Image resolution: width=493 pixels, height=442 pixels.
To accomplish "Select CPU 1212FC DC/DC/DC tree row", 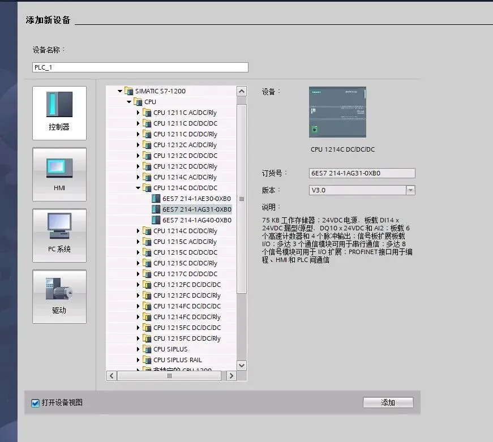I will 187,285.
